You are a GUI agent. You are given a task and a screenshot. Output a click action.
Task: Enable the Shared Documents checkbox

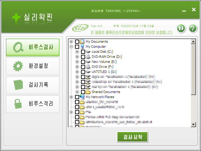(83, 92)
